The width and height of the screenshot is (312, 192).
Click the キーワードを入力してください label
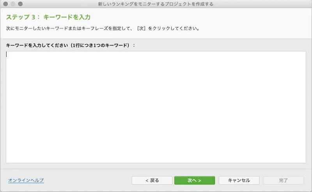pos(71,45)
